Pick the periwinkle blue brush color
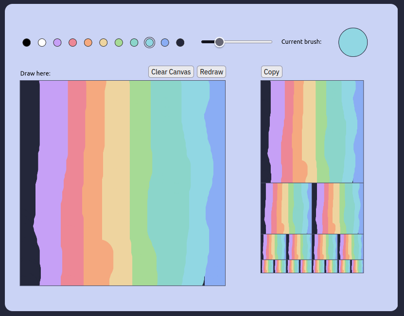This screenshot has width=404, height=316. (x=165, y=43)
